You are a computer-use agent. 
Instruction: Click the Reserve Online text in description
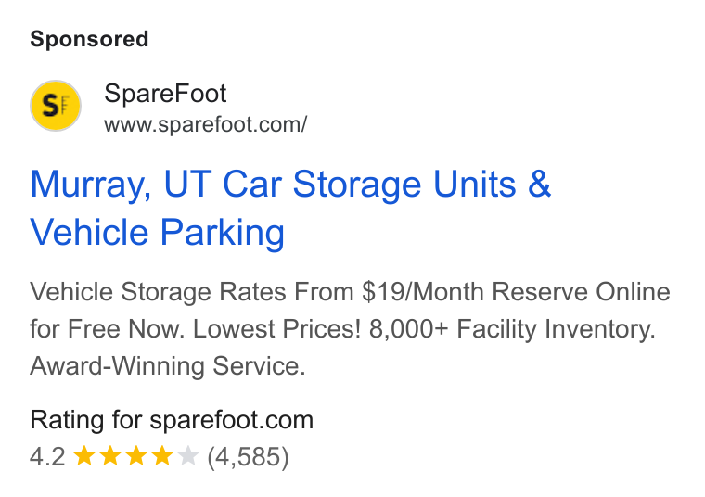[x=581, y=292]
